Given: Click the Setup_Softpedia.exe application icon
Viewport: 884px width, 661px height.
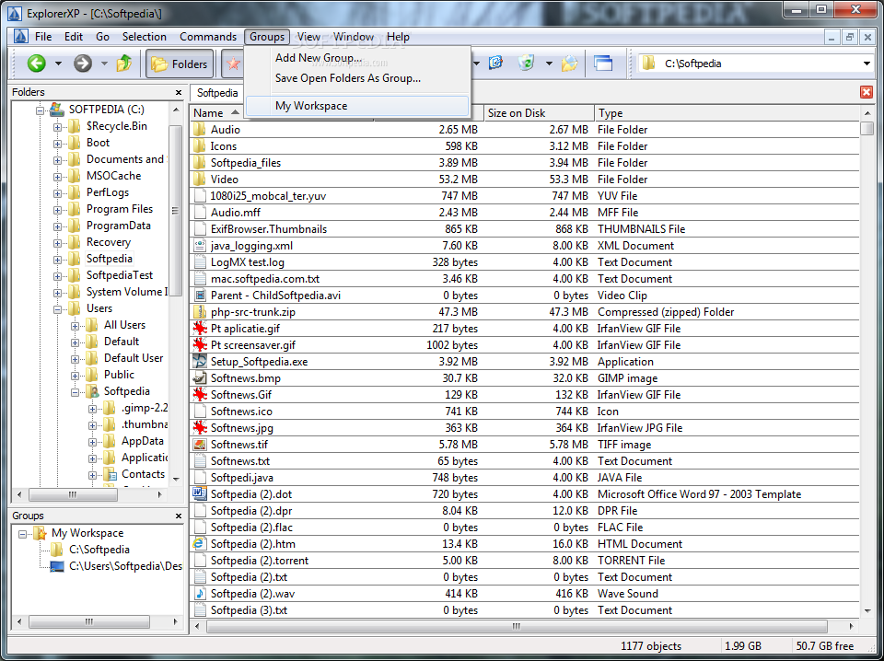Looking at the screenshot, I should pos(199,361).
